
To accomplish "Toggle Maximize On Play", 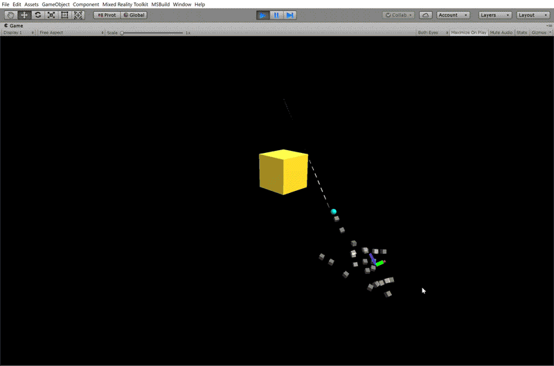I will click(x=469, y=33).
